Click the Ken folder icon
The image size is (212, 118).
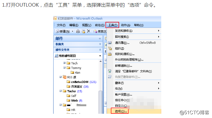click(x=72, y=72)
